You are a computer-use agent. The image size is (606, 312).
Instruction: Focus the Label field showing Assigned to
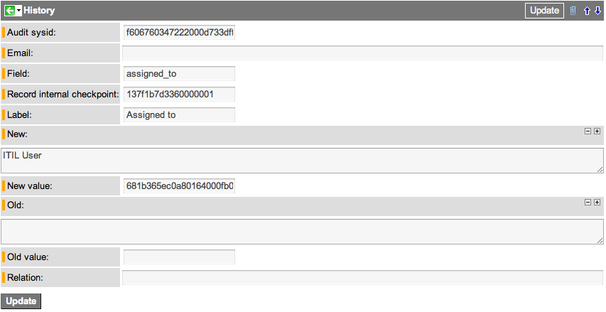coord(179,115)
